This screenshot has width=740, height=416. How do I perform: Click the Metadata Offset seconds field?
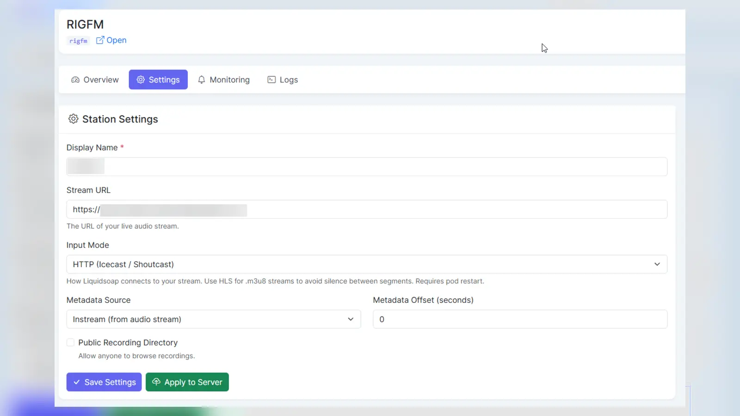pyautogui.click(x=520, y=319)
